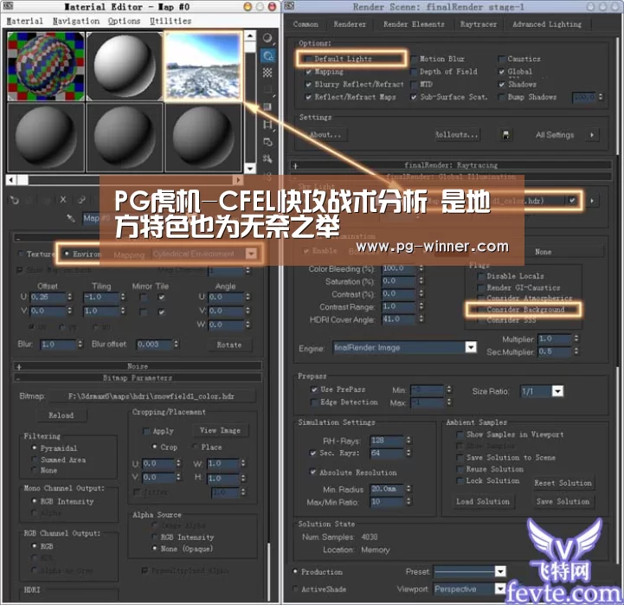Switch to the Advanced Lighting tab
The height and width of the screenshot is (605, 624).
tap(547, 24)
